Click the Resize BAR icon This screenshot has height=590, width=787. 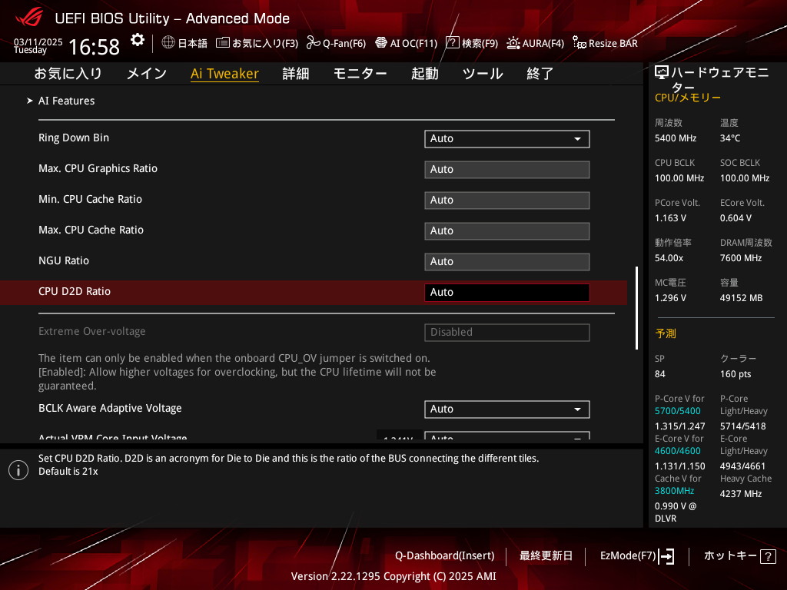point(579,43)
